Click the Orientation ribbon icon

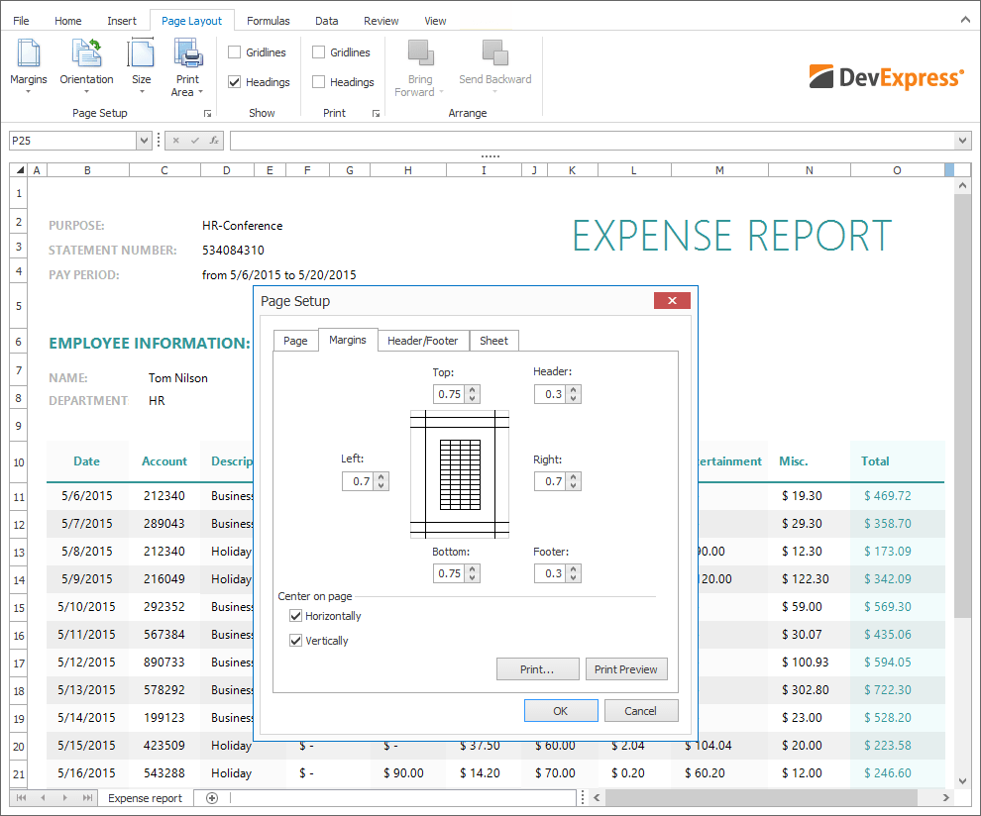coord(86,55)
